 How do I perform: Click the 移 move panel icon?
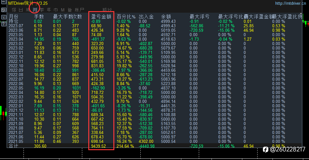coord(3,10)
